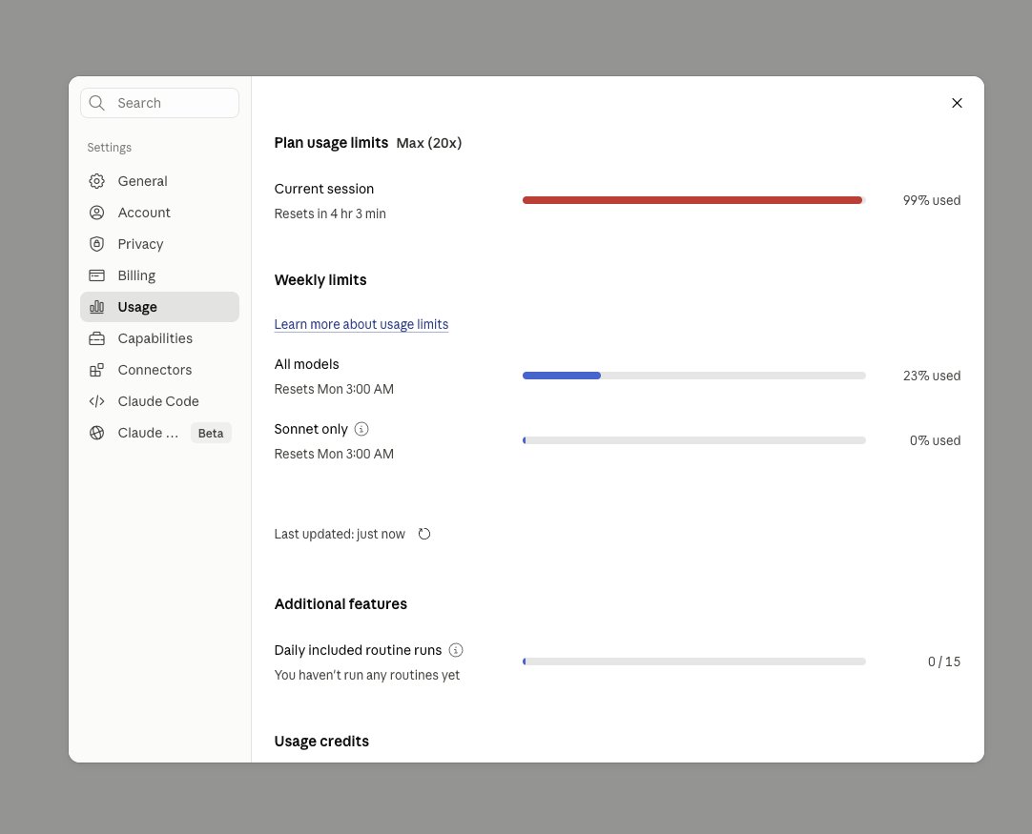
Task: Click the Current session label
Action: pyautogui.click(x=324, y=189)
